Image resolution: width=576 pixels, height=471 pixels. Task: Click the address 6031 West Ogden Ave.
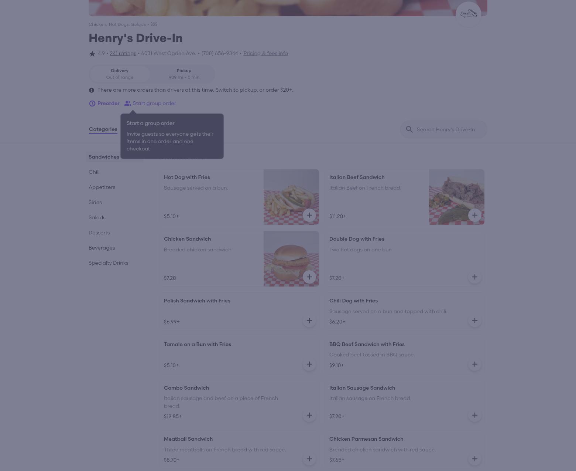tap(168, 53)
